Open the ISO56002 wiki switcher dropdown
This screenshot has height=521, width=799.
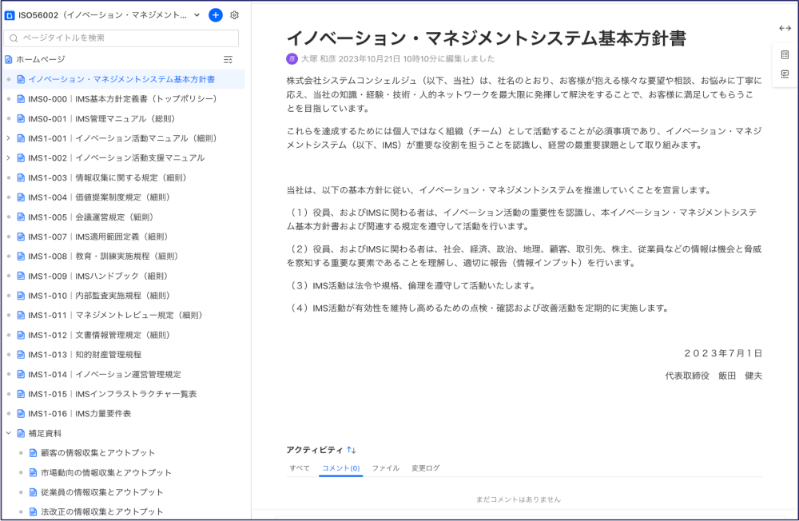tap(197, 15)
